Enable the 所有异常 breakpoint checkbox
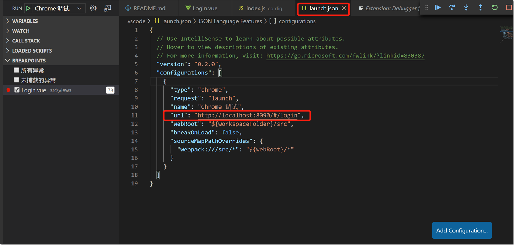Screen dimensions: 514x245 (16, 70)
